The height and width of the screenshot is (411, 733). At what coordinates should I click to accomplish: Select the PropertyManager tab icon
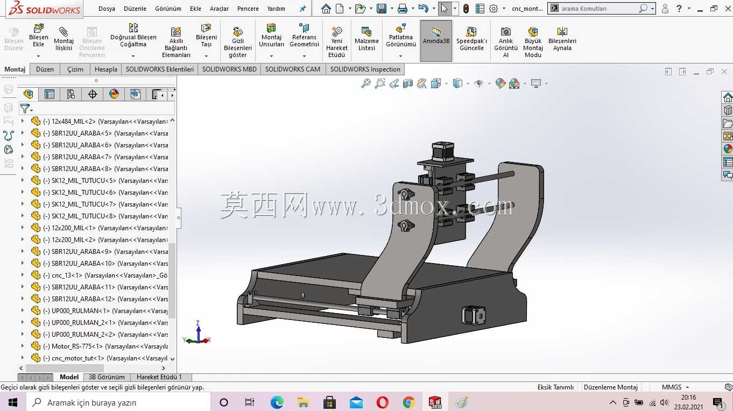coord(50,94)
